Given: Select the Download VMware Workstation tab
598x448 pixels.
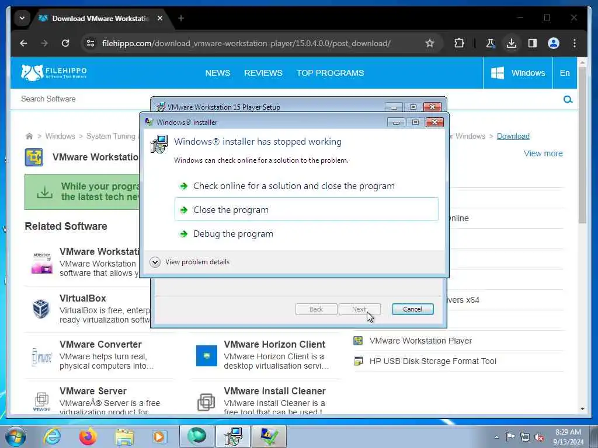Looking at the screenshot, I should pos(100,18).
